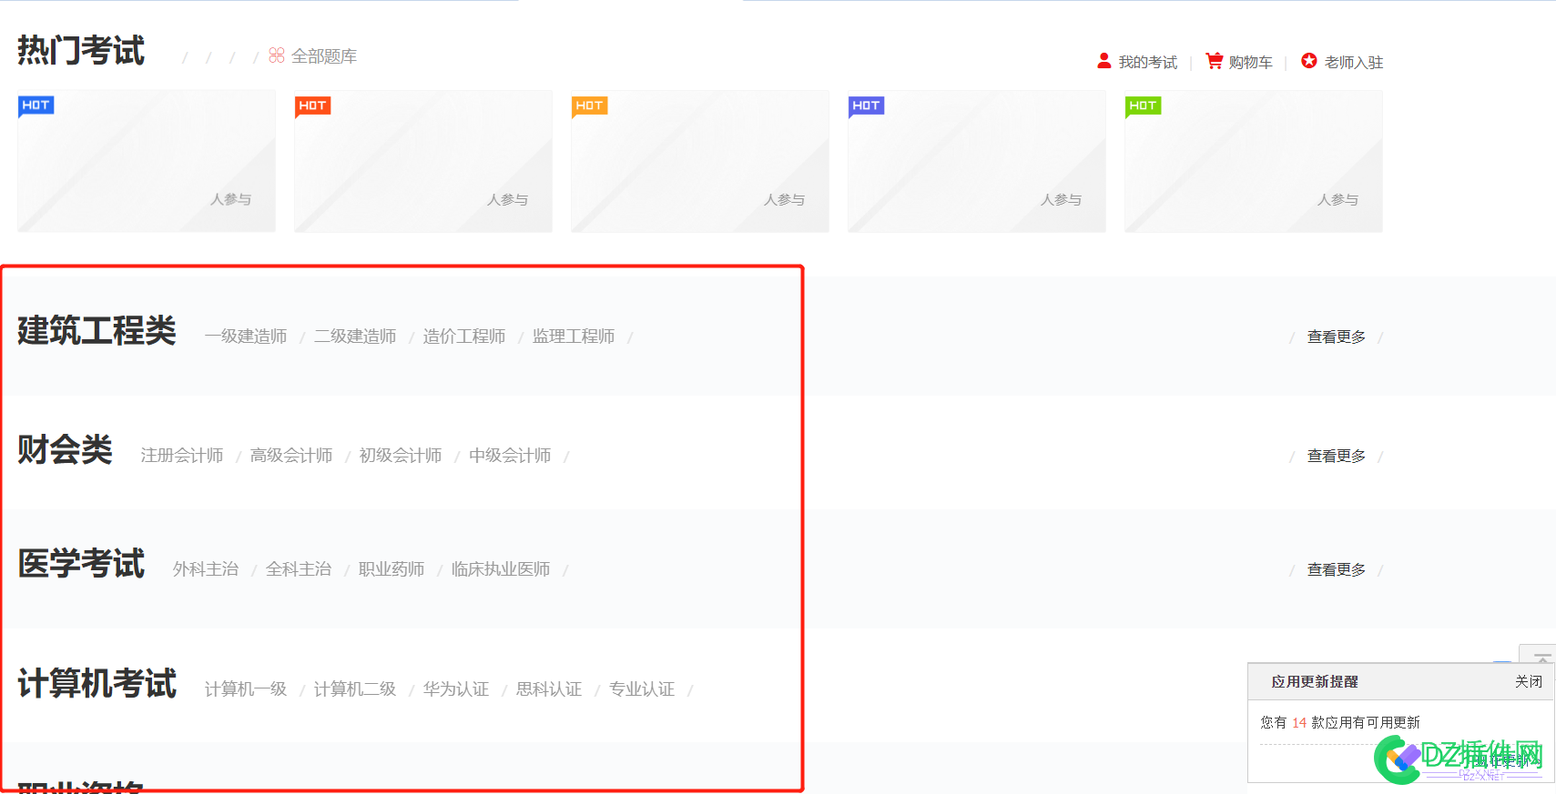Image resolution: width=1556 pixels, height=794 pixels.
Task: Click the 全部题库 grid icon
Action: coord(277,55)
